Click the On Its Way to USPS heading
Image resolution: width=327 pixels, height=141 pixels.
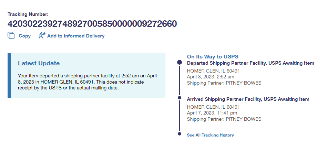coord(213,56)
